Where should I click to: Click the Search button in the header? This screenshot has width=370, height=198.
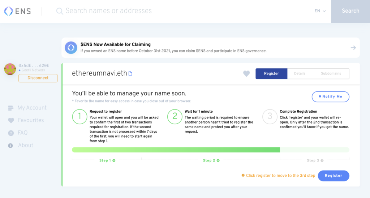click(350, 11)
